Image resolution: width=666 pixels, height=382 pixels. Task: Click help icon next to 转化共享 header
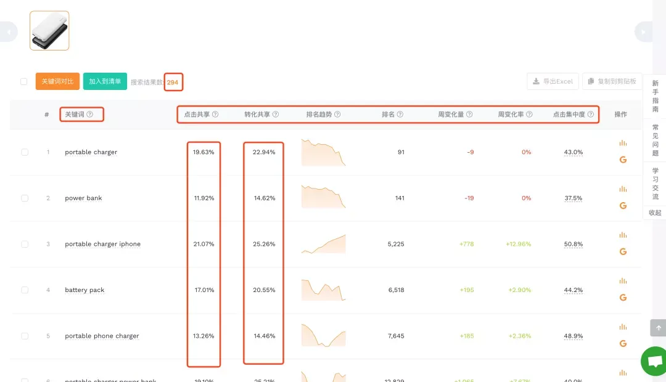tap(276, 114)
